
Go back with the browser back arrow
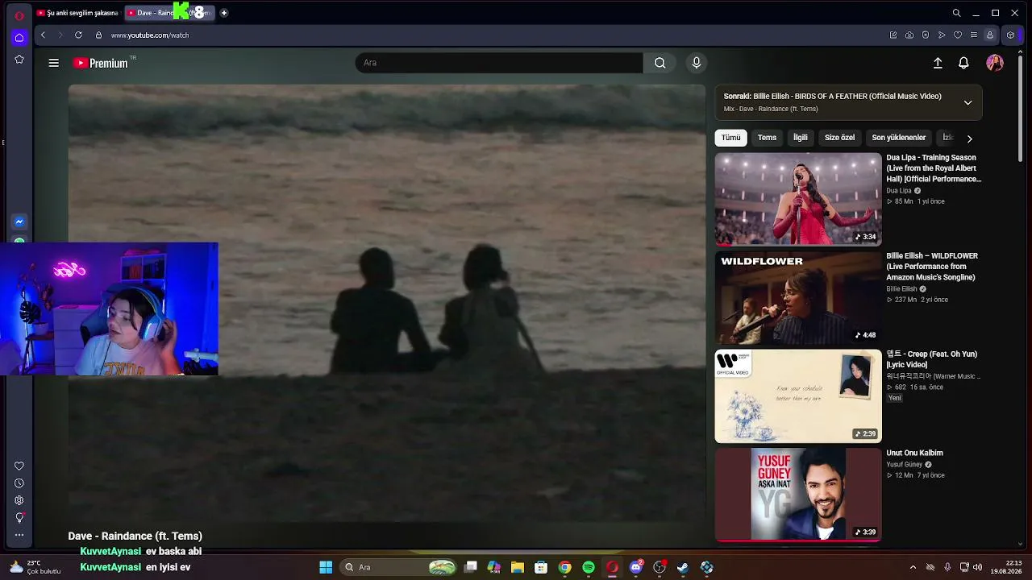tap(43, 35)
